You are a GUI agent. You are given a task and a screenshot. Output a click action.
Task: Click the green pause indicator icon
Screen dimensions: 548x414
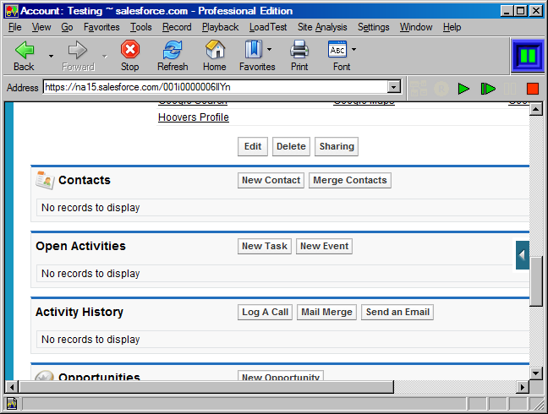click(x=528, y=56)
